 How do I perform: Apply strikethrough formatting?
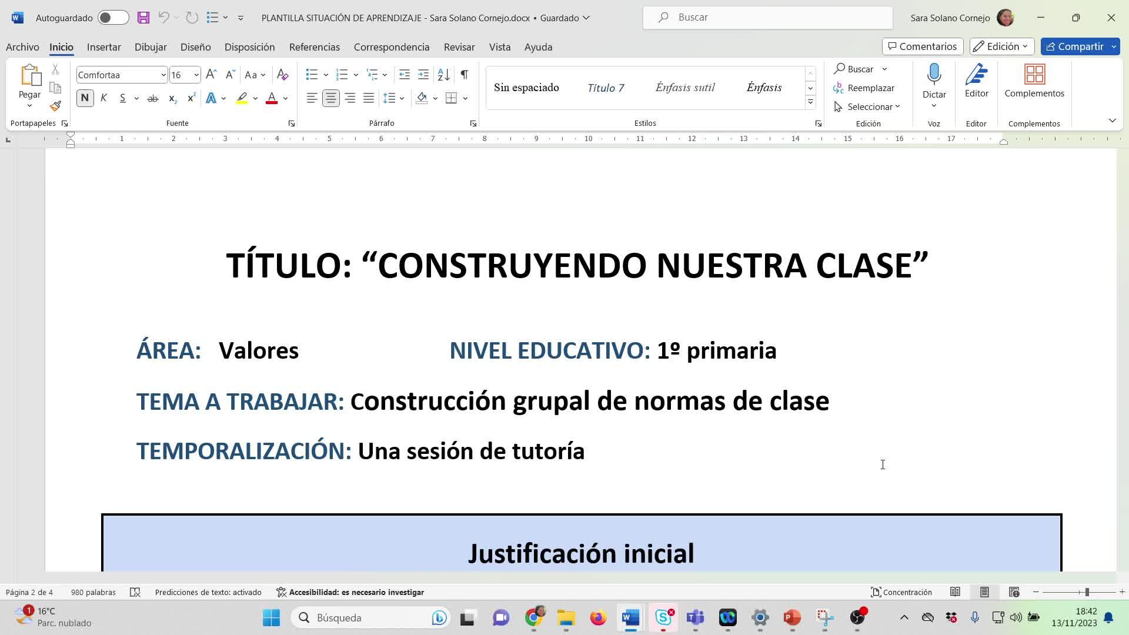153,98
